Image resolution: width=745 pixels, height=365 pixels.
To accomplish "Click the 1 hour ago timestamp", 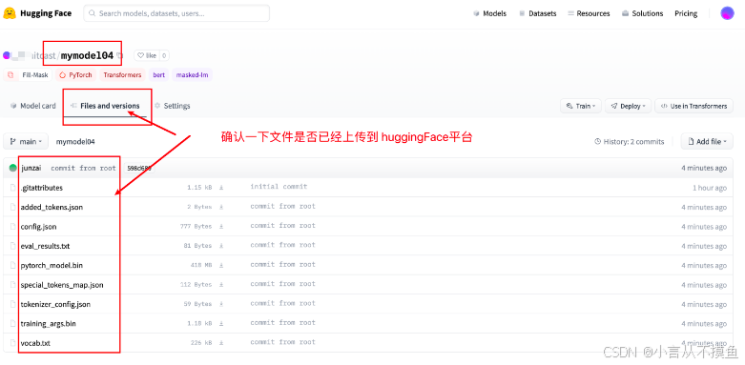I will [710, 188].
